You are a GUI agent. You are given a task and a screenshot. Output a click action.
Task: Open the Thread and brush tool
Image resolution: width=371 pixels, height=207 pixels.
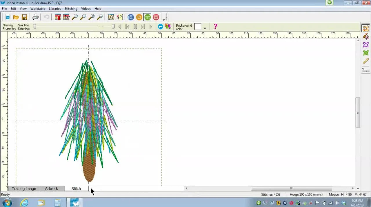point(366,36)
